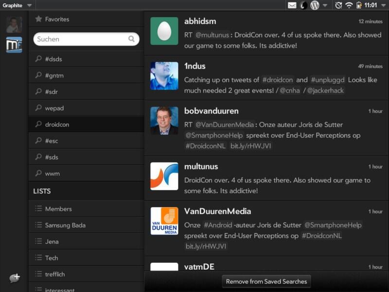This screenshot has height=292, width=389.
Task: Open the @cnha mention
Action: click(290, 91)
